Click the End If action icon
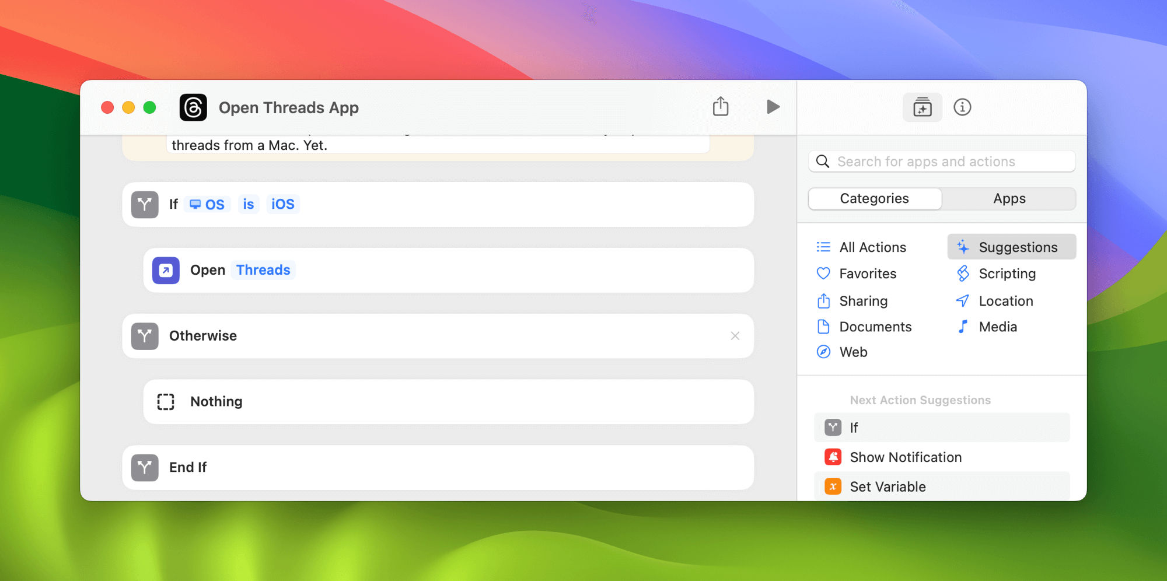Screen dimensions: 1167x581 (x=145, y=468)
